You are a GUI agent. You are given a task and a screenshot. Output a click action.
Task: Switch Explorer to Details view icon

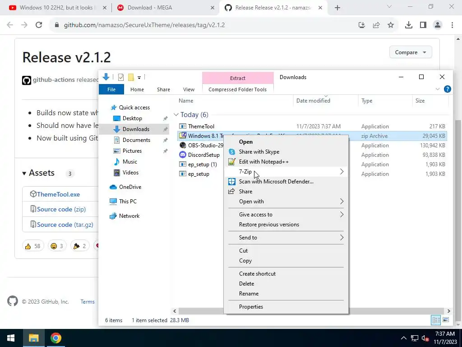click(x=436, y=320)
